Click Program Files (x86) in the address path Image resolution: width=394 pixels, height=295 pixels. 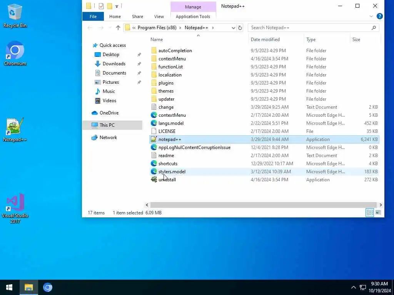pyautogui.click(x=157, y=28)
